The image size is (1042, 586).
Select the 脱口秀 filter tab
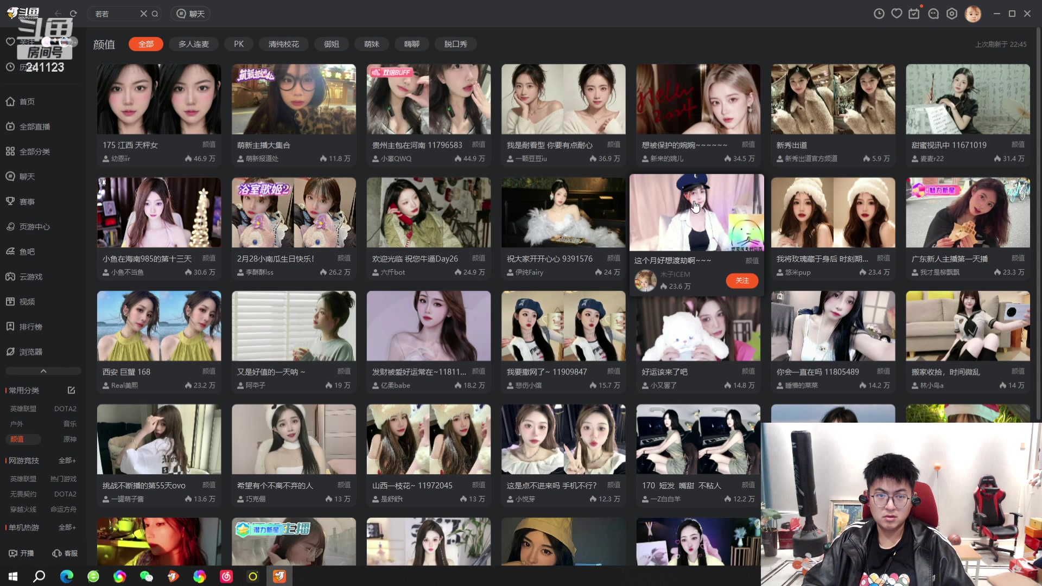coord(455,44)
